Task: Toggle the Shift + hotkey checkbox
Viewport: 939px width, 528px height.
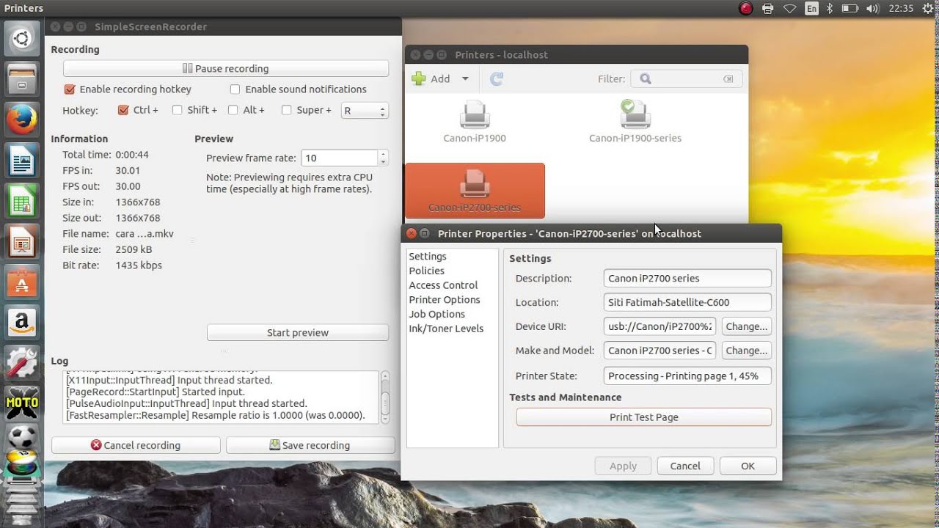Action: click(178, 110)
